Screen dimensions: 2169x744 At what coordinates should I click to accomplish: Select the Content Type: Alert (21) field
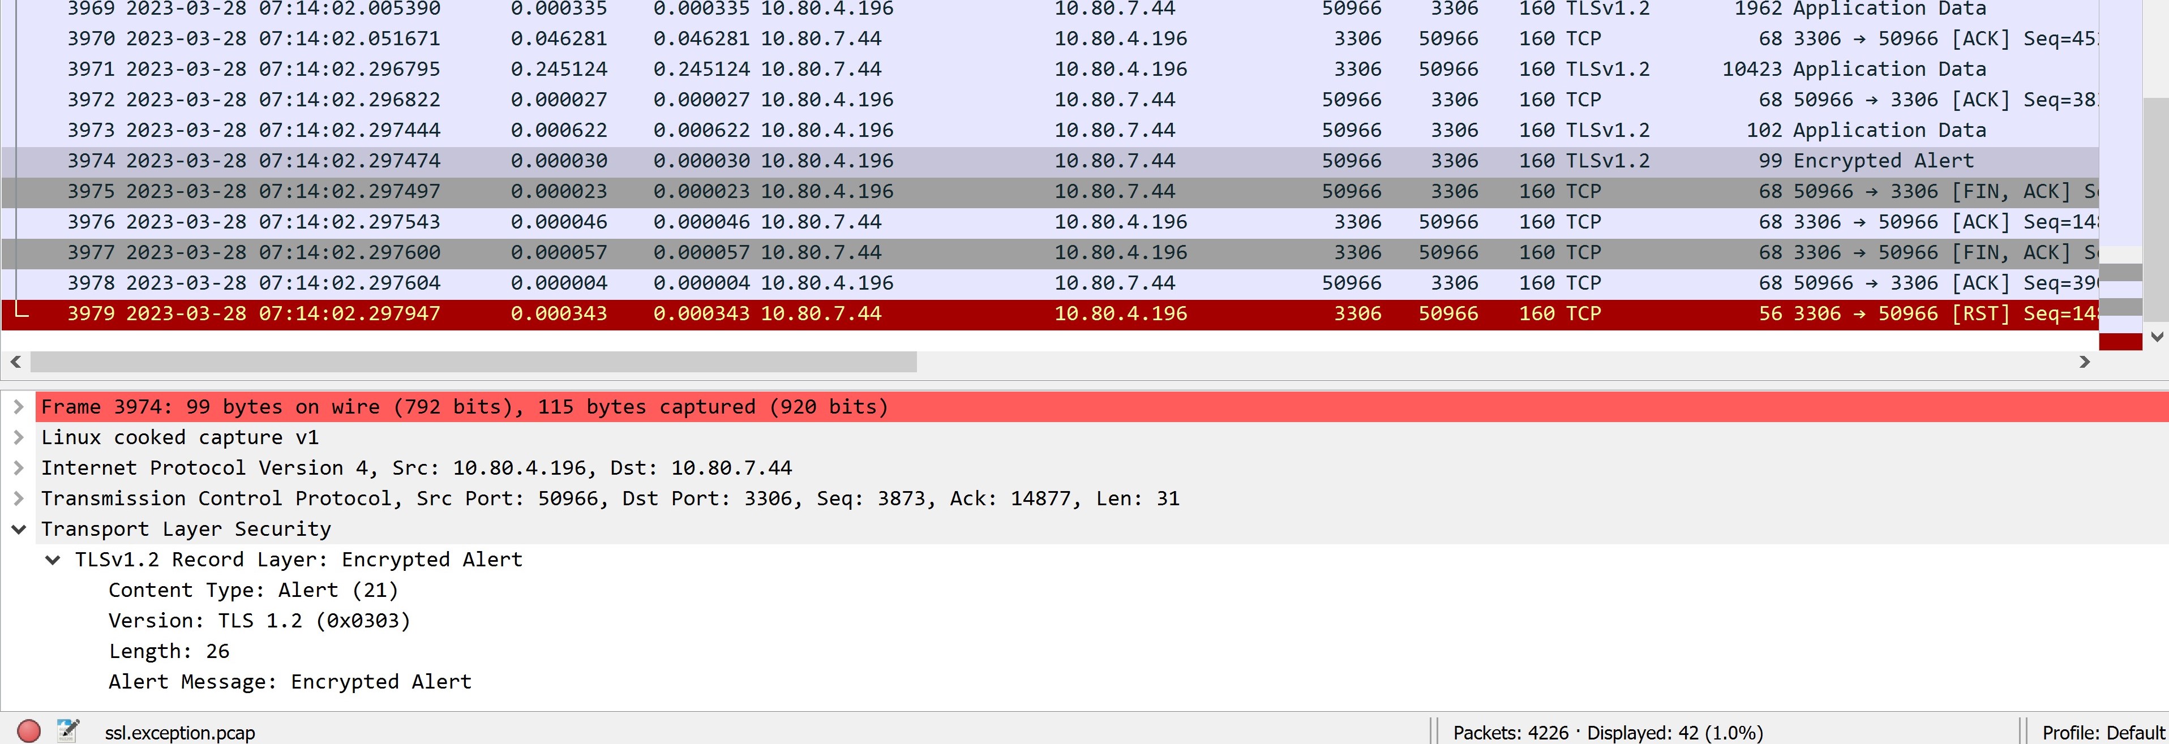pos(254,590)
